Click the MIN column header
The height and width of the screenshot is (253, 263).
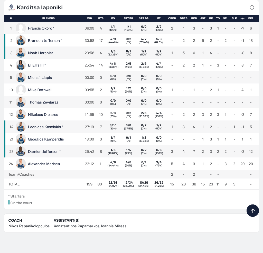click(89, 18)
